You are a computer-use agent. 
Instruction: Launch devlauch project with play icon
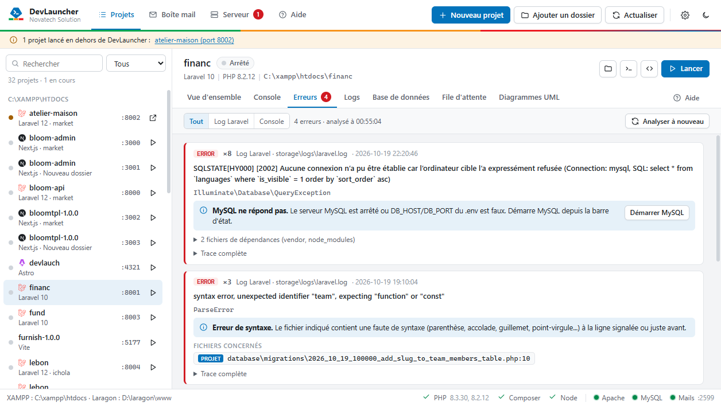click(153, 267)
